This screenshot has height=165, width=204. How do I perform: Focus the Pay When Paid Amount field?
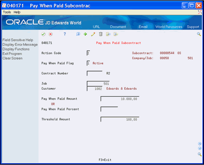click(120, 99)
